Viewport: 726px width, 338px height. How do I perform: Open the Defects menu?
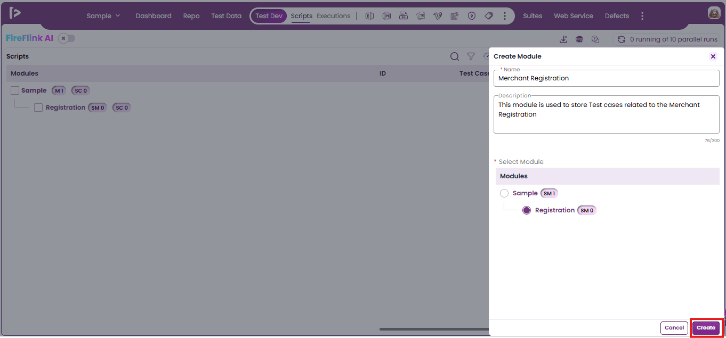click(617, 16)
